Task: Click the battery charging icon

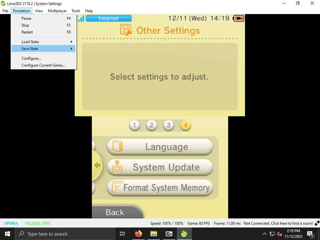Action: point(238,18)
